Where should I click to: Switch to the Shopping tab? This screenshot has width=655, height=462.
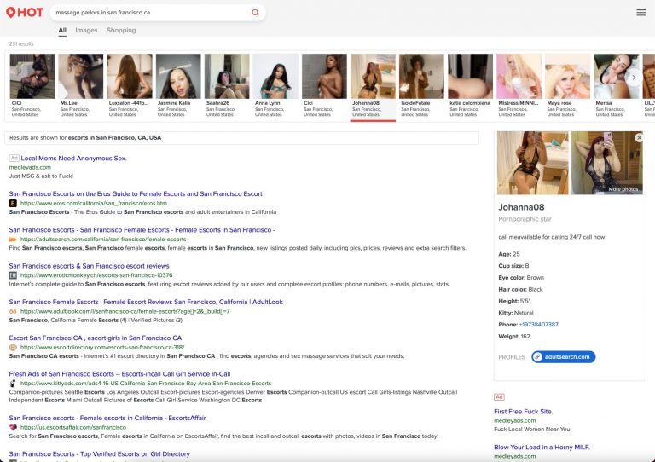(x=121, y=30)
